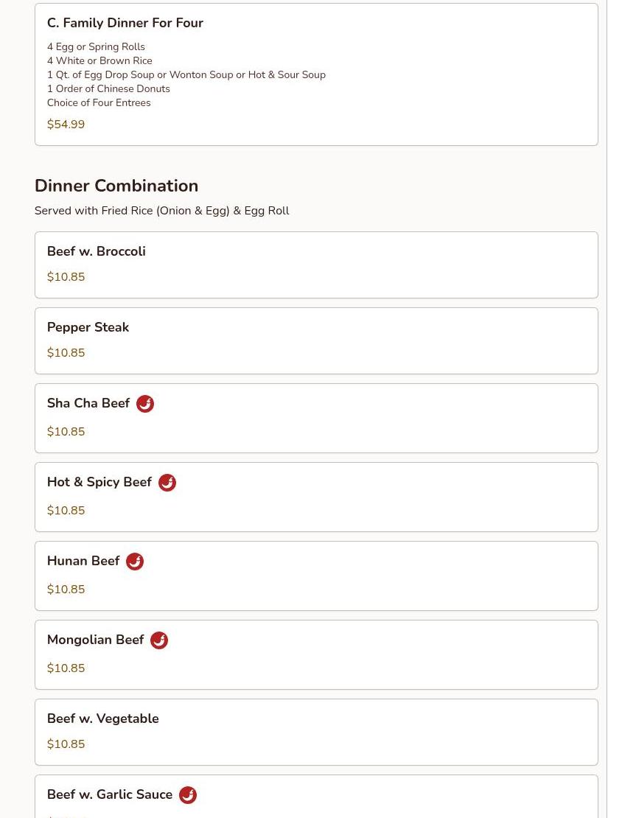Viewport: 622px width, 818px height.
Task: Select the Hot & Spicy Beef title
Action: point(99,482)
